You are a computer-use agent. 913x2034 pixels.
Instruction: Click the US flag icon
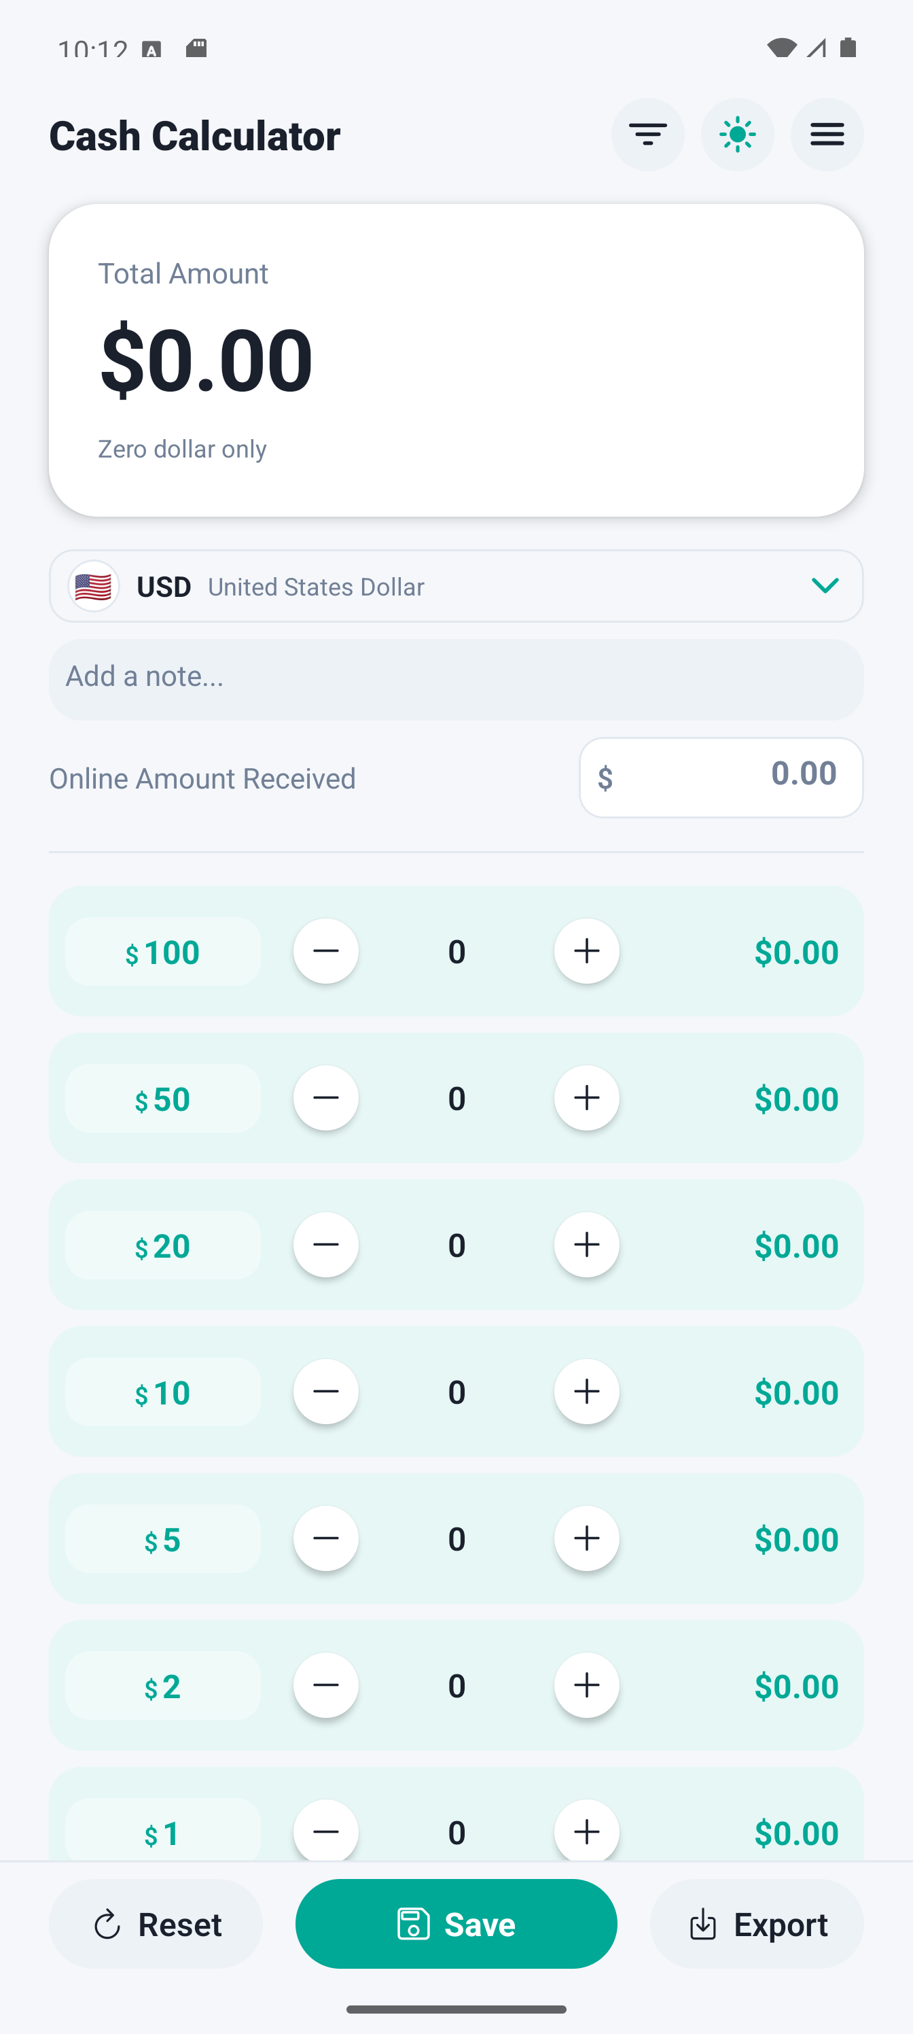92,586
